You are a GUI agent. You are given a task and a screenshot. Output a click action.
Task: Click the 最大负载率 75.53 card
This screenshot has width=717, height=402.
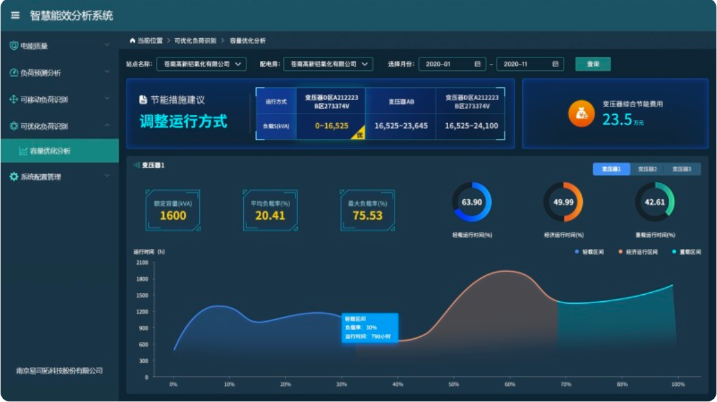[367, 210]
